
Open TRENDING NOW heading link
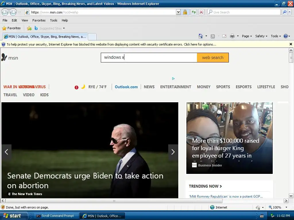(205, 186)
